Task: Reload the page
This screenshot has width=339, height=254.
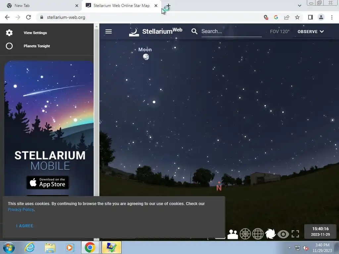Action: pos(28,17)
